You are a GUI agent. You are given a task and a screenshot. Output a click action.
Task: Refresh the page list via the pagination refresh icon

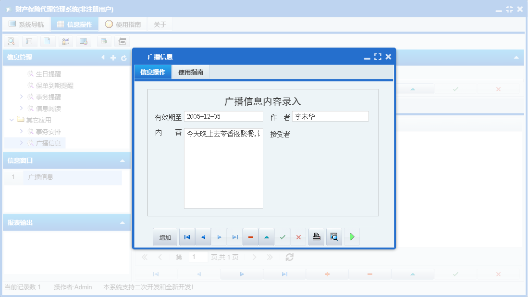[289, 258]
